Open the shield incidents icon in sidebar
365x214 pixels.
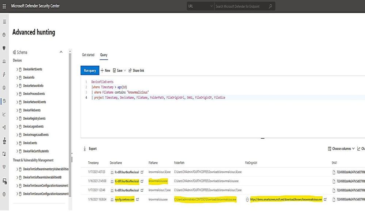4,48
